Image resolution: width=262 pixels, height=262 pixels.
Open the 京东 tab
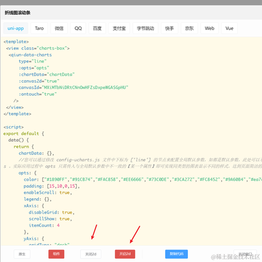(189, 28)
